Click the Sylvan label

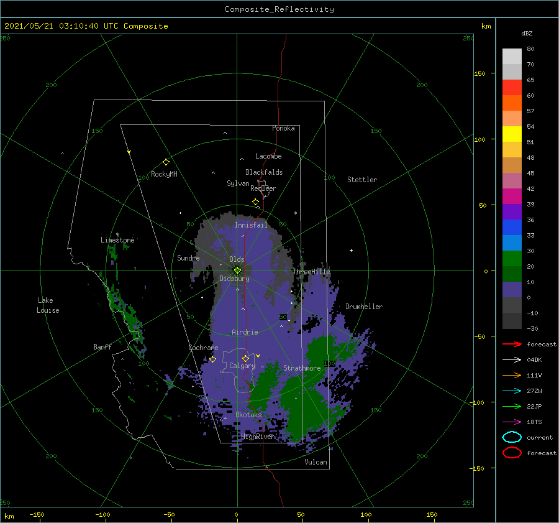[x=238, y=183]
